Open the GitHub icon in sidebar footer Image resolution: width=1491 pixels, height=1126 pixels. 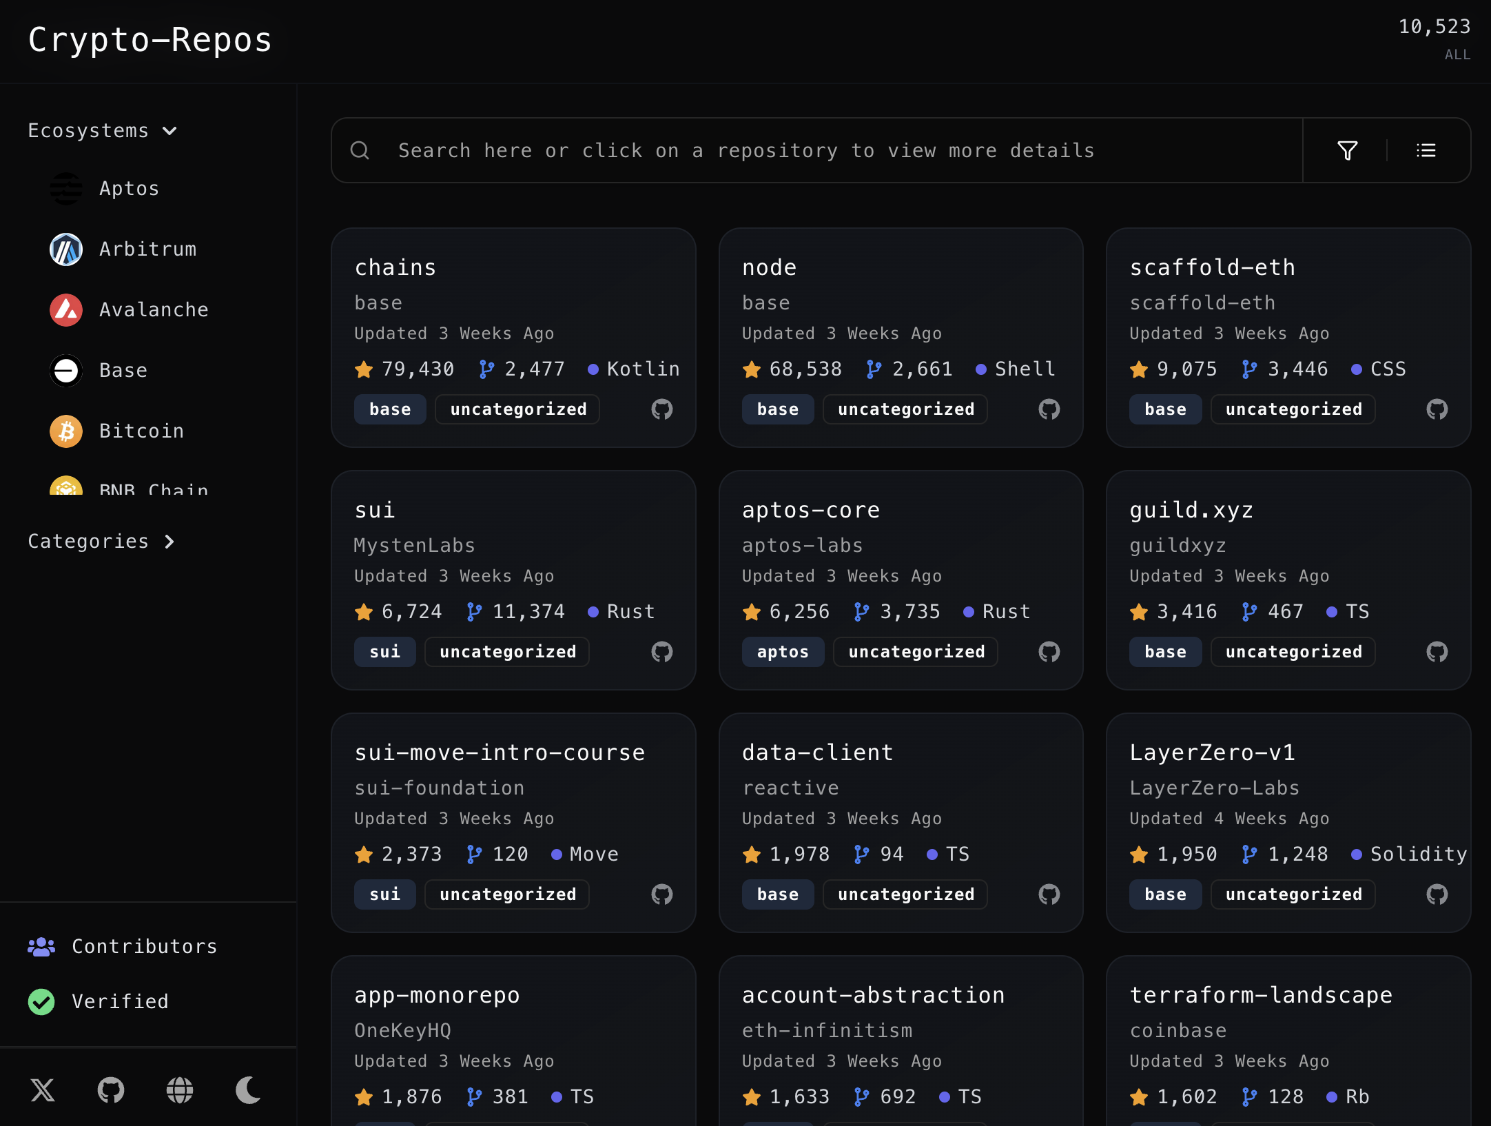pos(111,1090)
